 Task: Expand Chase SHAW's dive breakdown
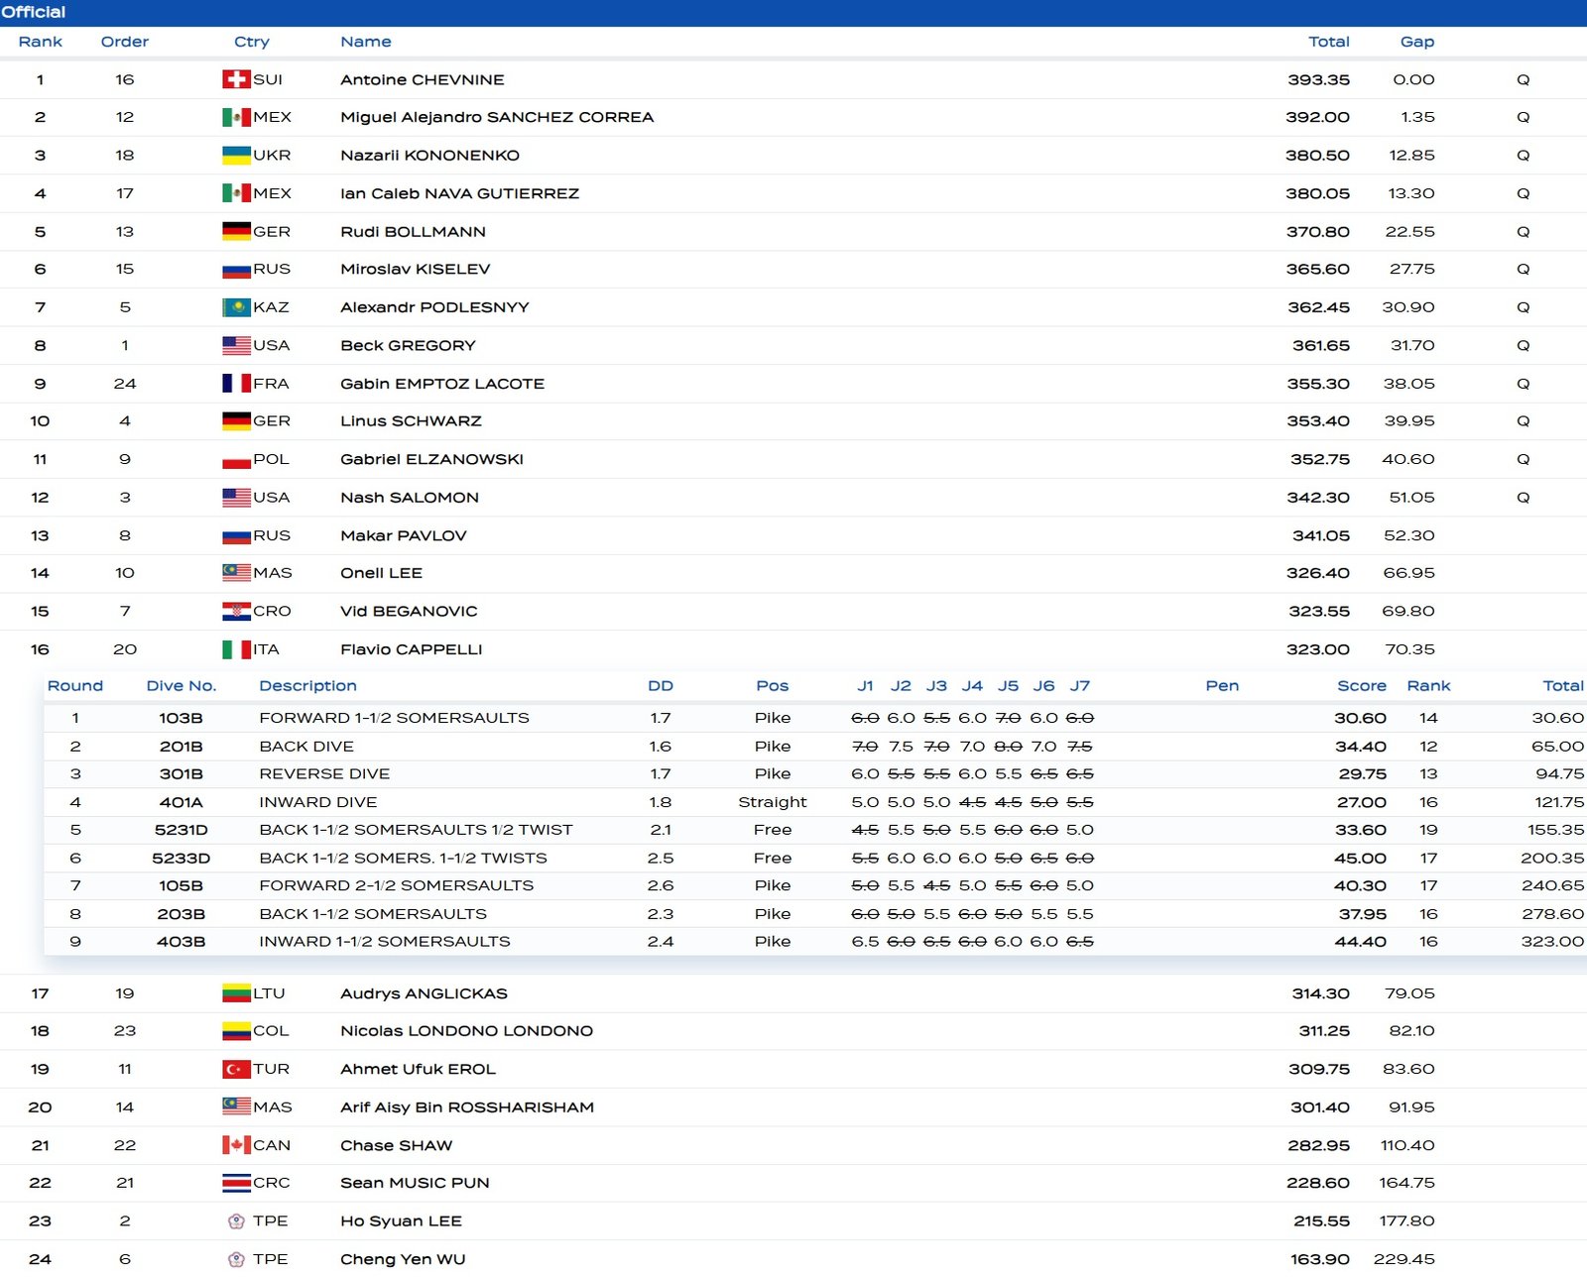(x=793, y=1145)
